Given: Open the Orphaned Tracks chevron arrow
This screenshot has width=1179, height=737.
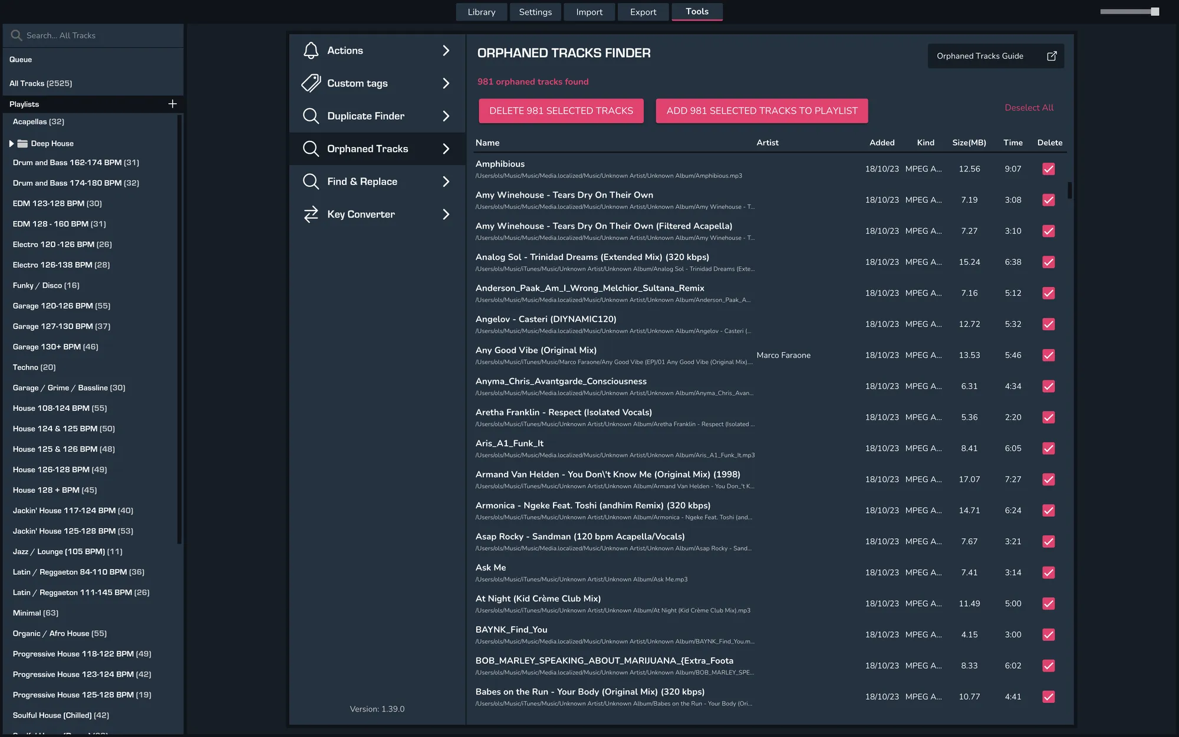Looking at the screenshot, I should 446,149.
